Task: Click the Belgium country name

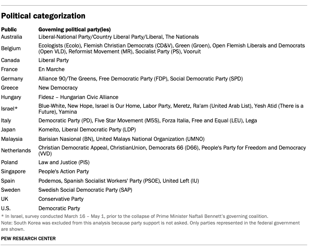Action: tap(11, 48)
